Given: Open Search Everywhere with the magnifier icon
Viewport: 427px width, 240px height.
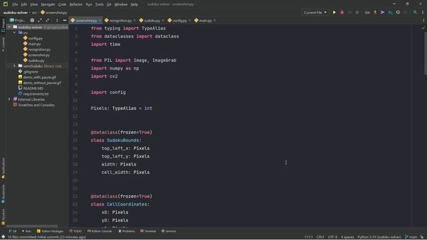Looking at the screenshot, I should tap(415, 13).
